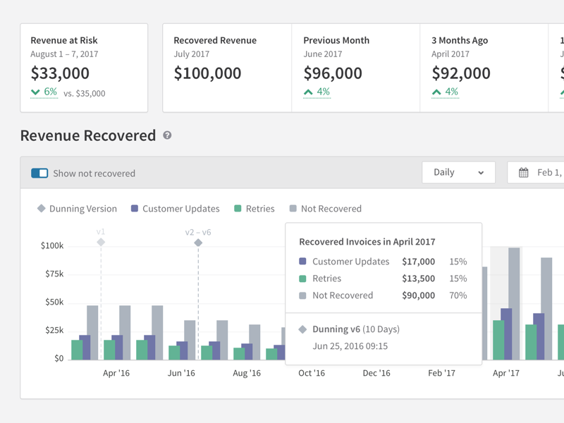Viewport: 564px width, 423px height.
Task: Select the Recovered Revenue July 2017 card
Action: click(227, 68)
